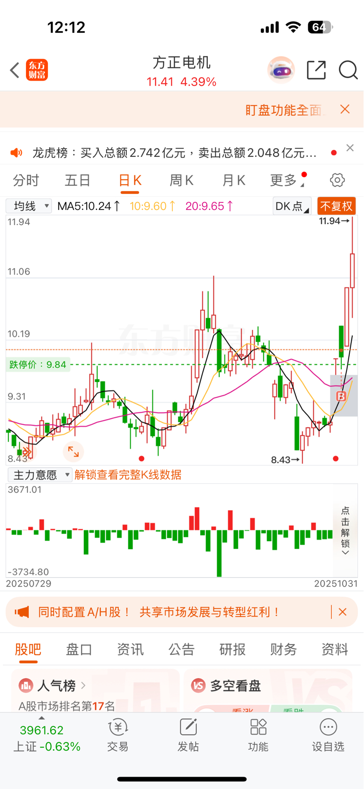Tap the back arrow icon
The image size is (364, 789).
click(x=15, y=70)
